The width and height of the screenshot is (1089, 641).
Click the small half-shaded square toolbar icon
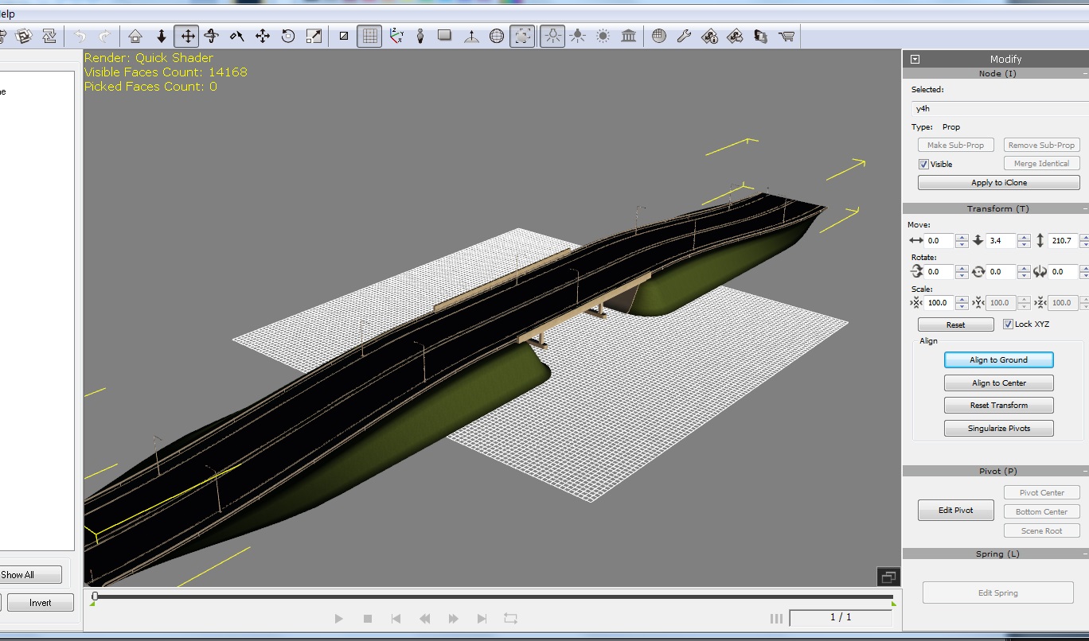coord(344,36)
